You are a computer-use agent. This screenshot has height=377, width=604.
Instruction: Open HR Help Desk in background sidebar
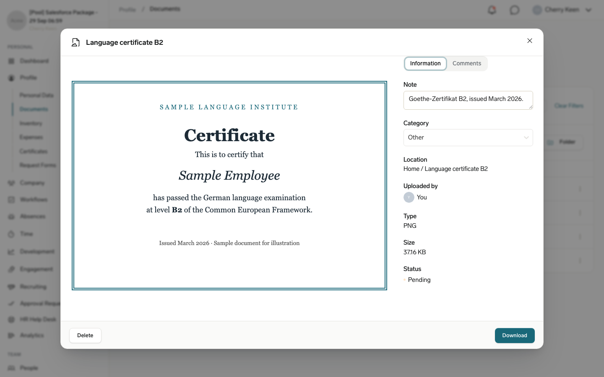pos(38,320)
